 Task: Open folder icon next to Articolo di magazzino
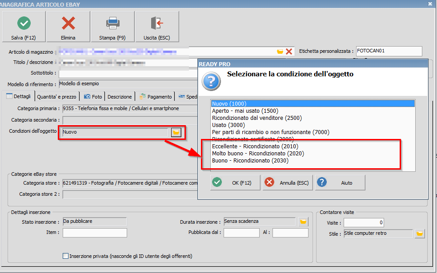280,51
